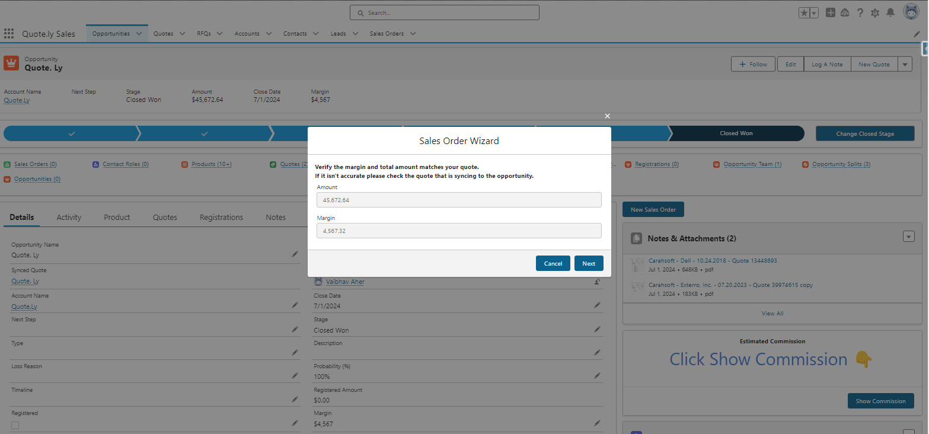This screenshot has width=929, height=434.
Task: Click the global Search box
Action: [x=445, y=12]
